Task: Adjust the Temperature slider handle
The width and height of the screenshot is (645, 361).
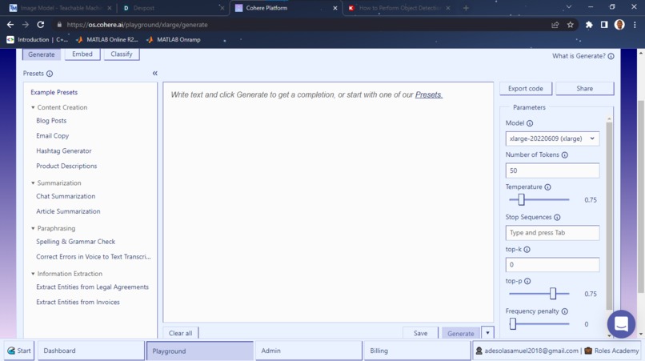Action: tap(521, 199)
